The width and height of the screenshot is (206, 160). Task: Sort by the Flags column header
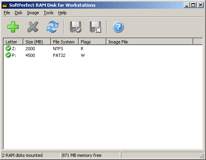(93, 42)
